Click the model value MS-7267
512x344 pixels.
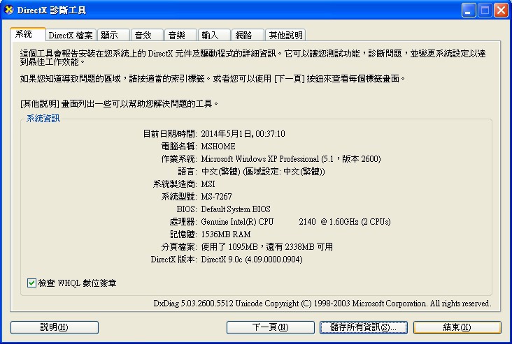pyautogui.click(x=217, y=197)
